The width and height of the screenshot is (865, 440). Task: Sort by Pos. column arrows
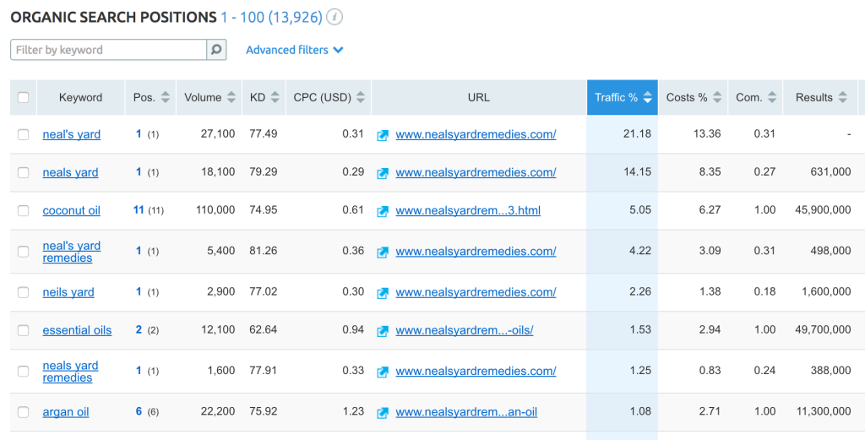(165, 98)
